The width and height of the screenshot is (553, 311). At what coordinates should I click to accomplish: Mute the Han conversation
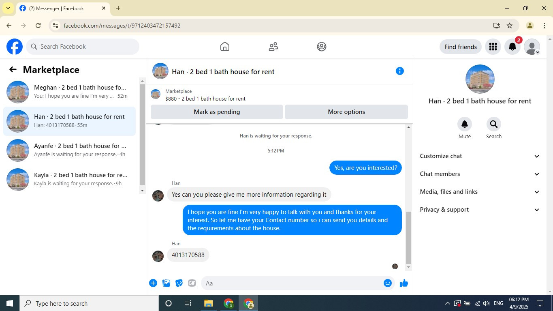pyautogui.click(x=465, y=124)
